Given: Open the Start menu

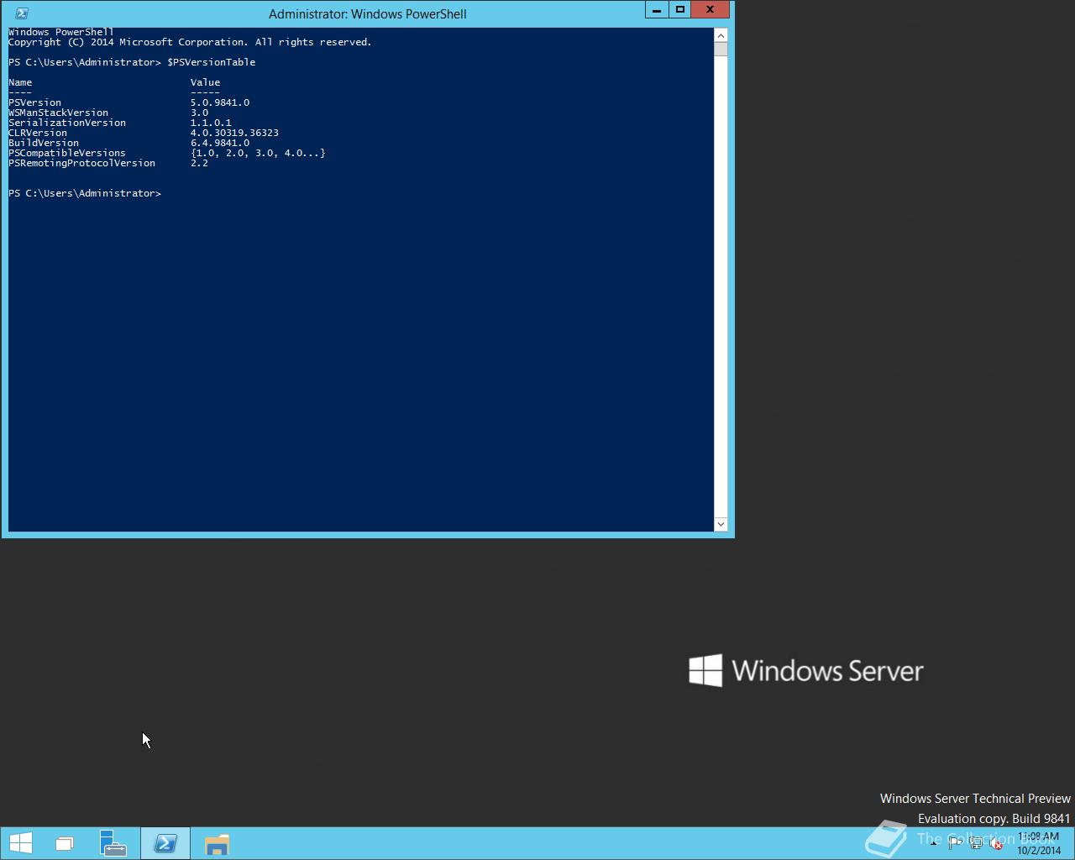Looking at the screenshot, I should point(20,843).
